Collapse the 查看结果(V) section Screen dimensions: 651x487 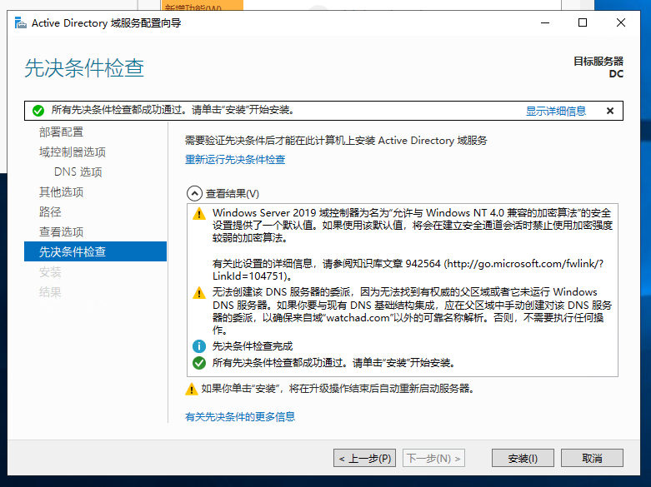coord(195,193)
